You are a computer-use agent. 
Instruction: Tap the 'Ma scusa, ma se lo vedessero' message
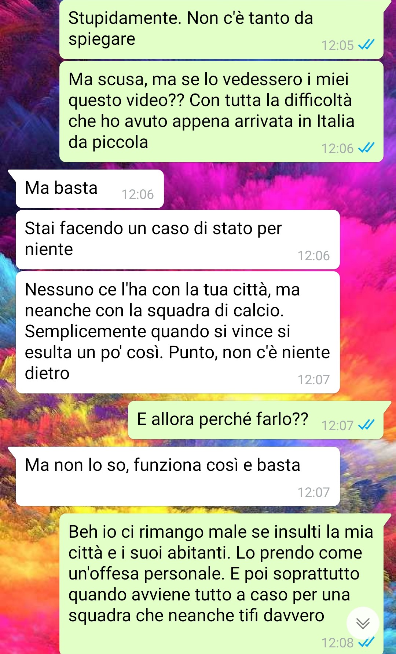tap(221, 112)
